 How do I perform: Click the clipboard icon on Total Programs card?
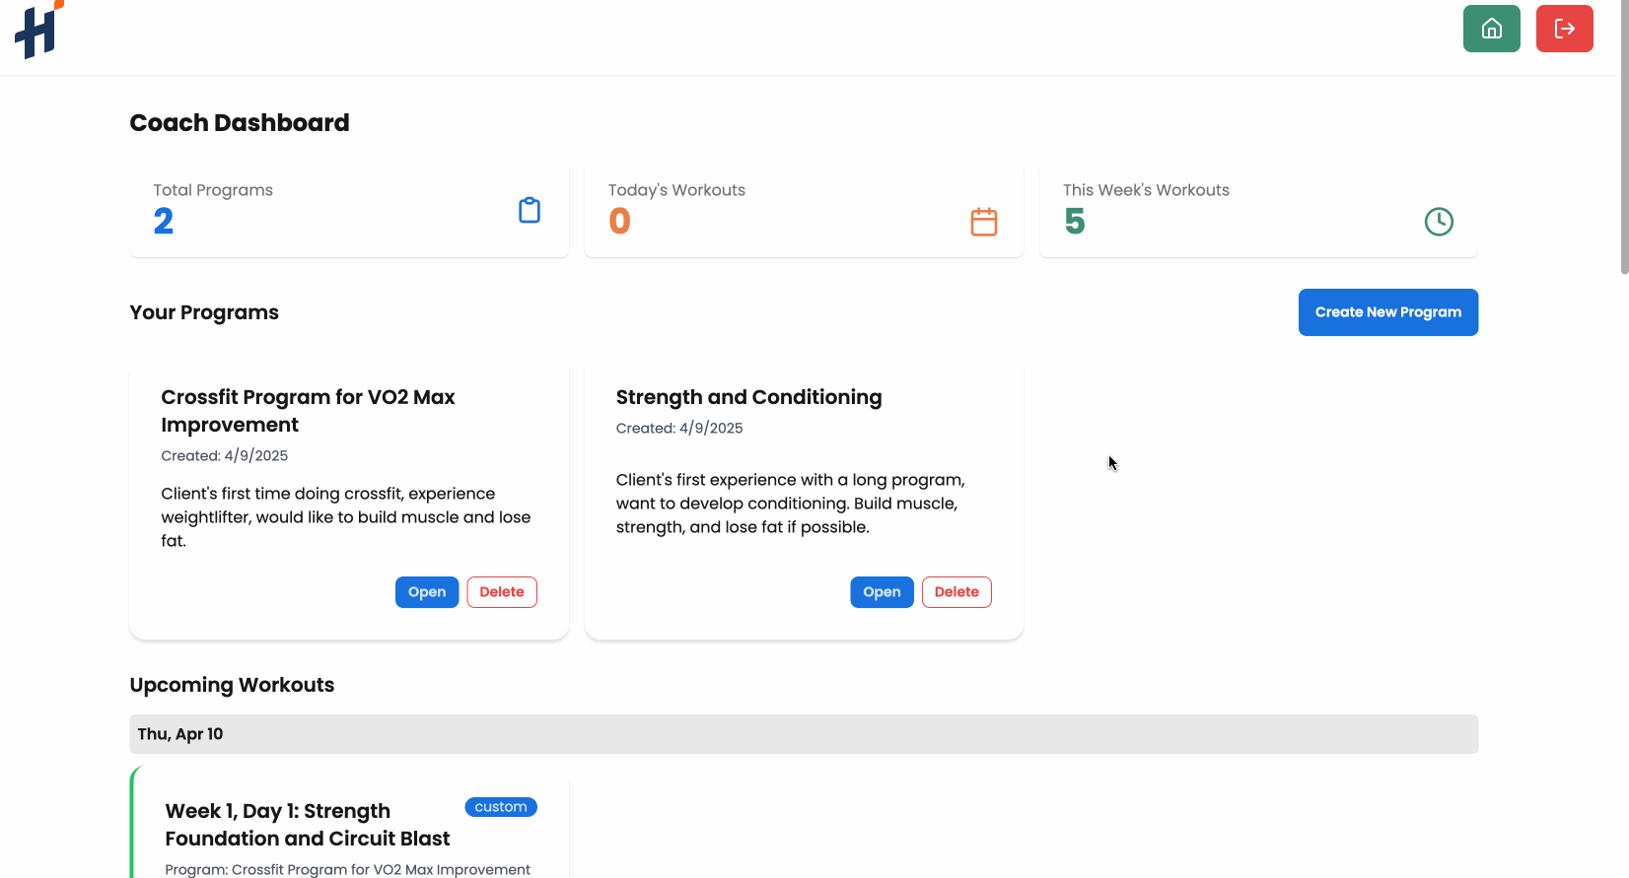pyautogui.click(x=530, y=210)
